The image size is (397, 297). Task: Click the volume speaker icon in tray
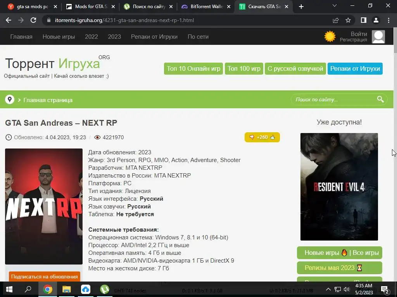[x=347, y=289]
